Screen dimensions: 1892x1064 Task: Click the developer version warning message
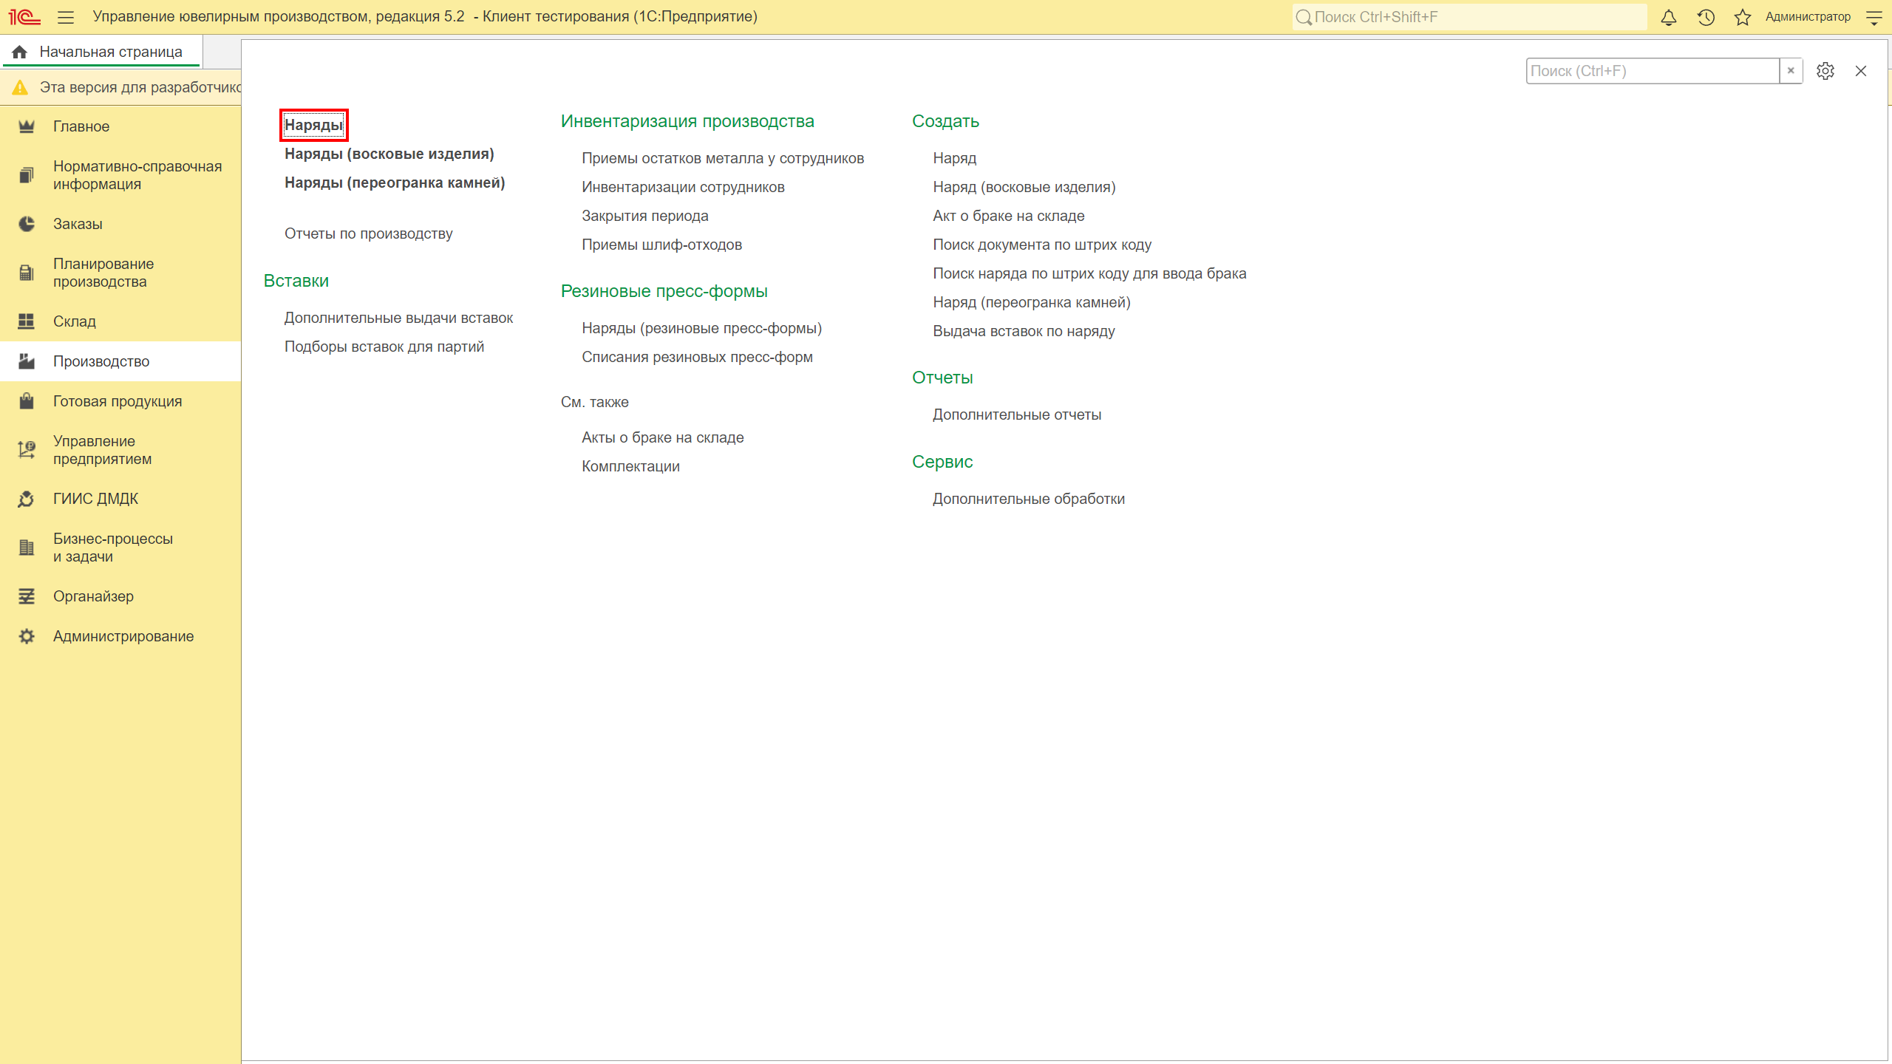tap(140, 87)
